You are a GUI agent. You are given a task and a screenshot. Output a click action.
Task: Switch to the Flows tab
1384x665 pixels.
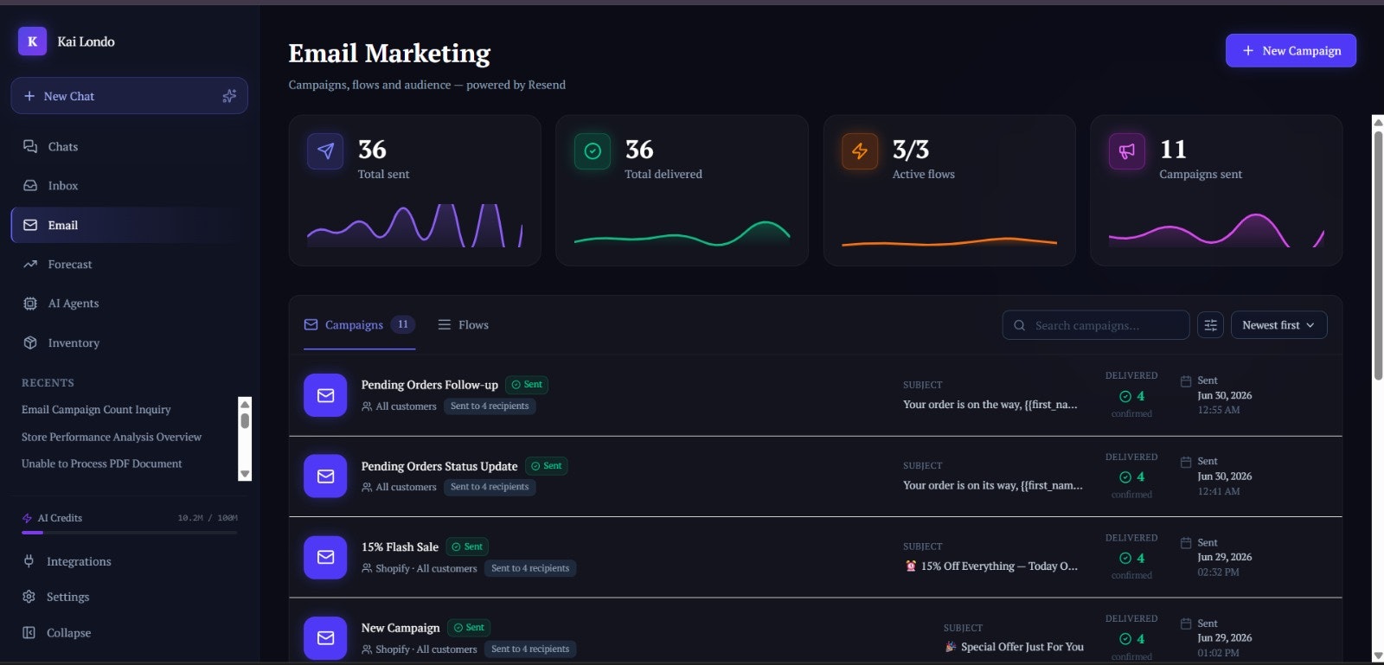pos(463,325)
